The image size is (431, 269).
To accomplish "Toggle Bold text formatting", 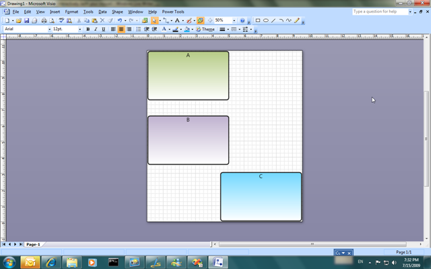I will coord(88,30).
